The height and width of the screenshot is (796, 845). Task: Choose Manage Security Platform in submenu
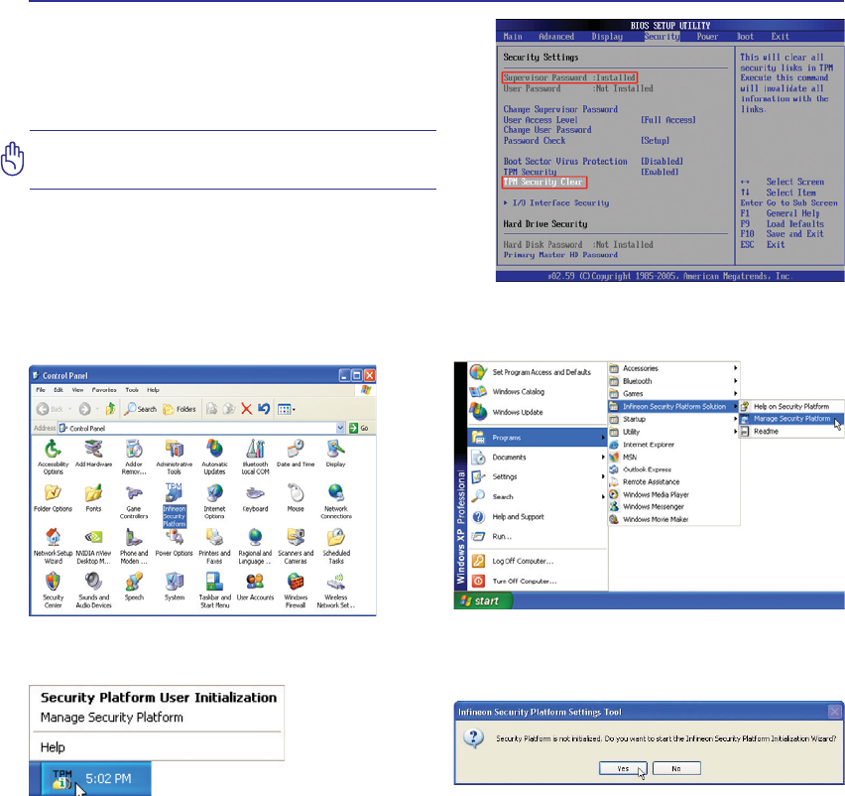[791, 419]
